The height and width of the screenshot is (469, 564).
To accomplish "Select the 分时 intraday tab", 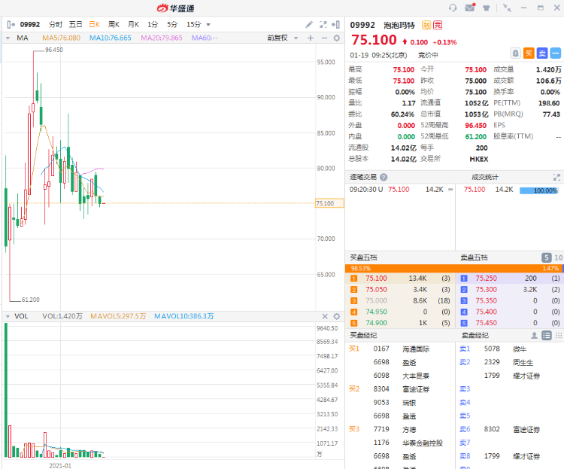I will pyautogui.click(x=56, y=24).
